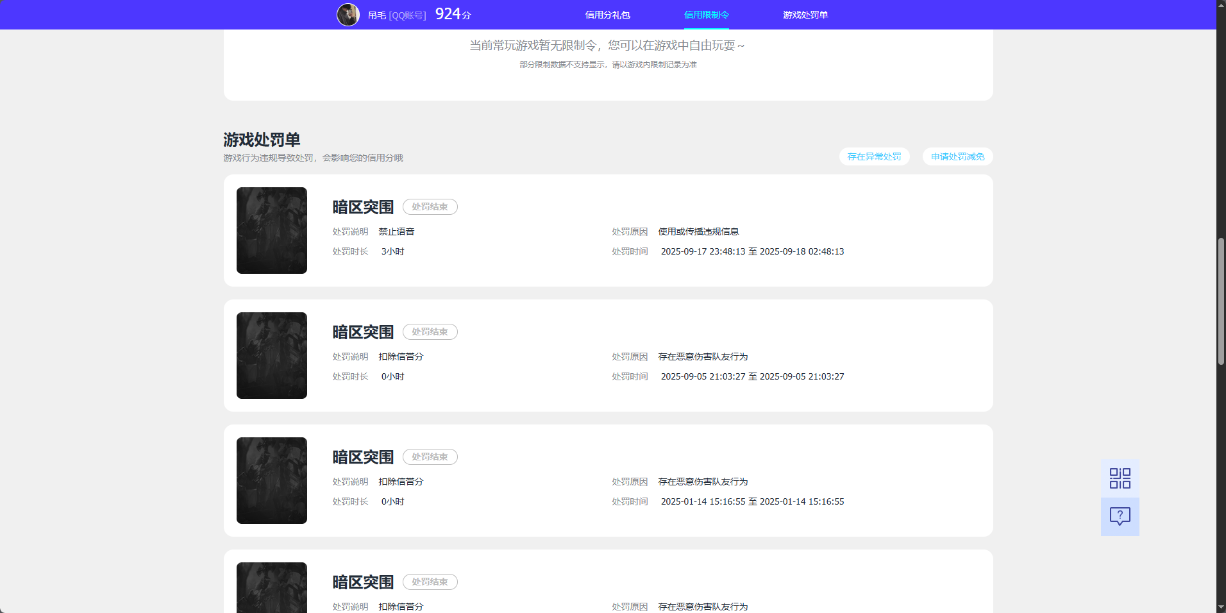This screenshot has height=613, width=1226.
Task: Click the user profile avatar
Action: click(348, 14)
